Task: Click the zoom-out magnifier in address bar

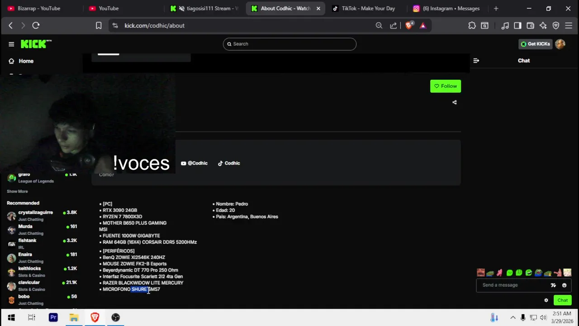Action: [379, 26]
